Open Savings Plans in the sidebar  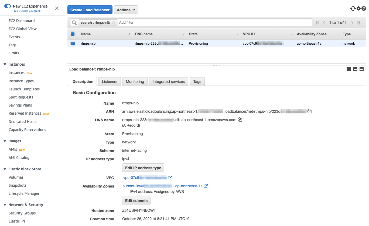tap(20, 105)
